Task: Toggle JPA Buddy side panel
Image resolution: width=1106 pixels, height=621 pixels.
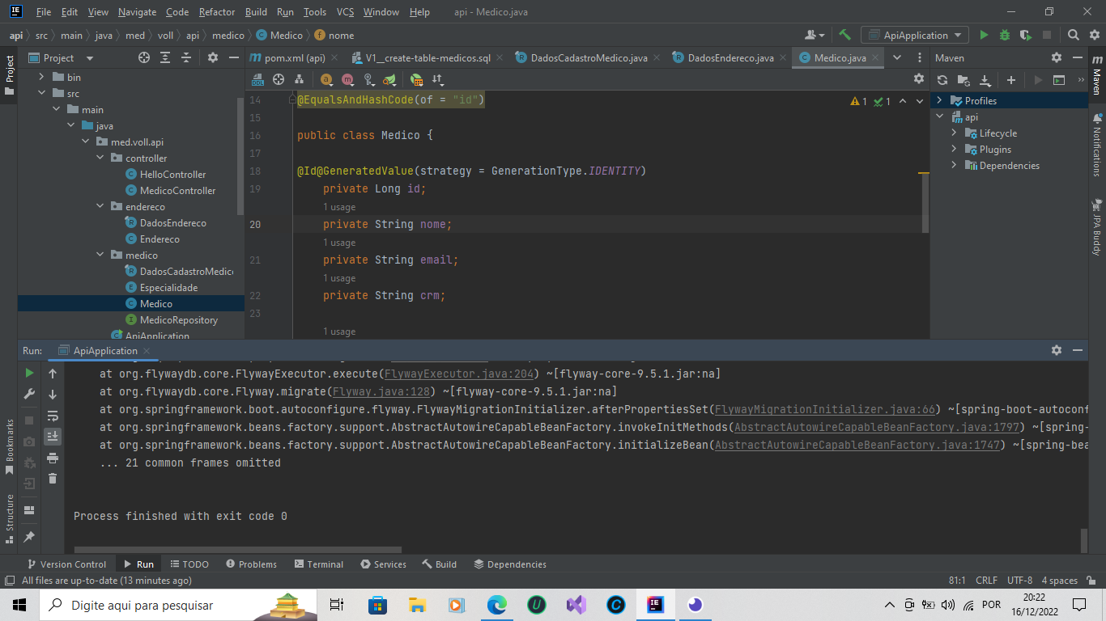Action: click(x=1097, y=227)
